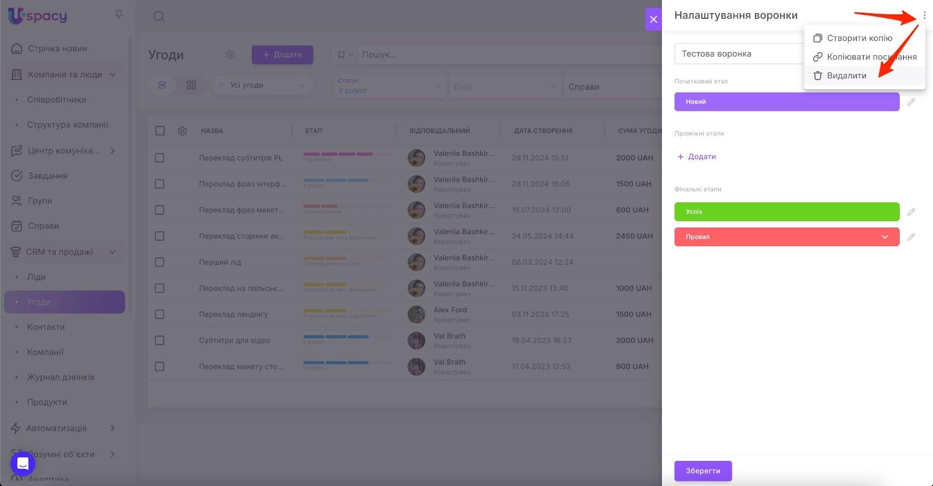Click Зберегти to save funnel

pyautogui.click(x=703, y=471)
